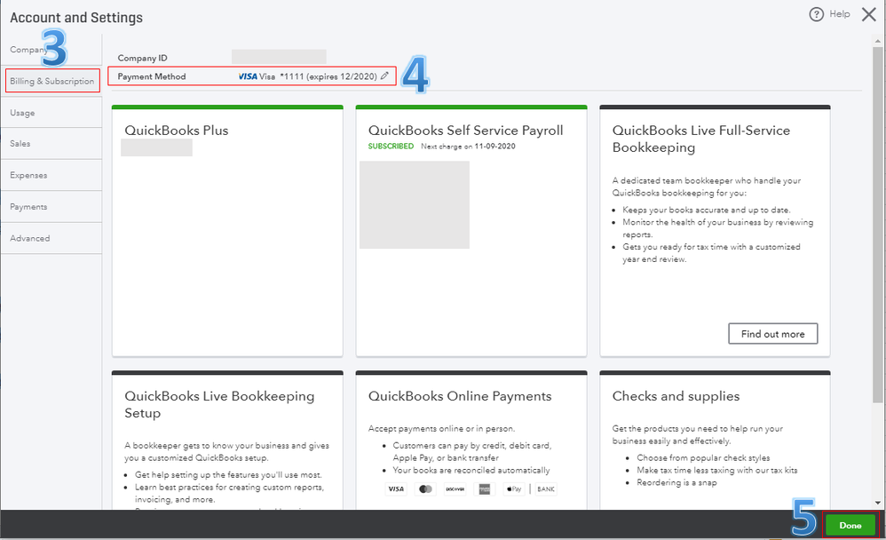The image size is (886, 540).
Task: Go to the Expenses tab
Action: point(51,175)
